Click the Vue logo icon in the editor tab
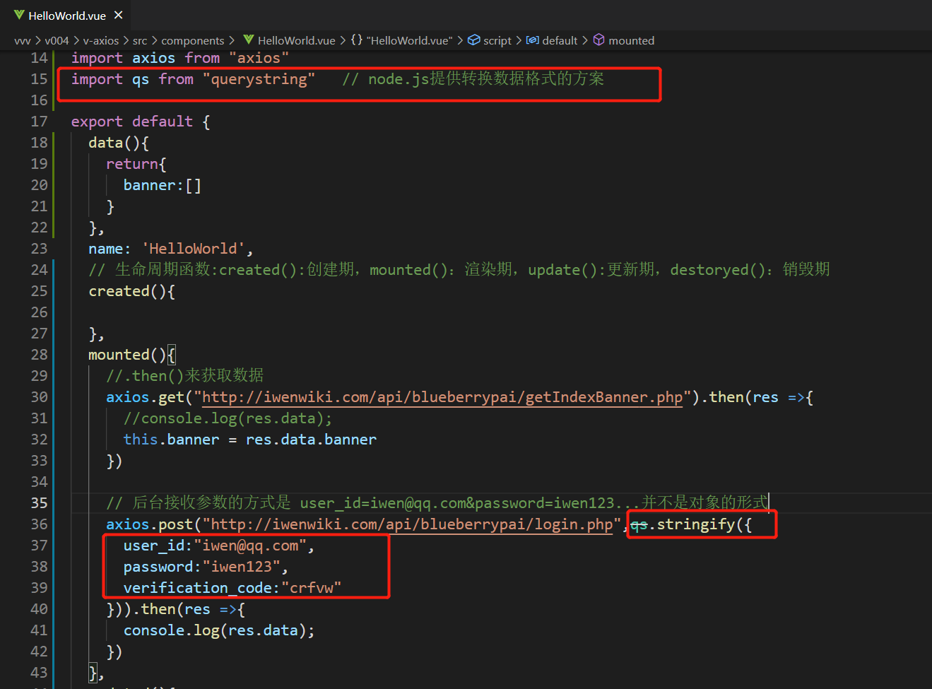The image size is (932, 689). pyautogui.click(x=19, y=15)
